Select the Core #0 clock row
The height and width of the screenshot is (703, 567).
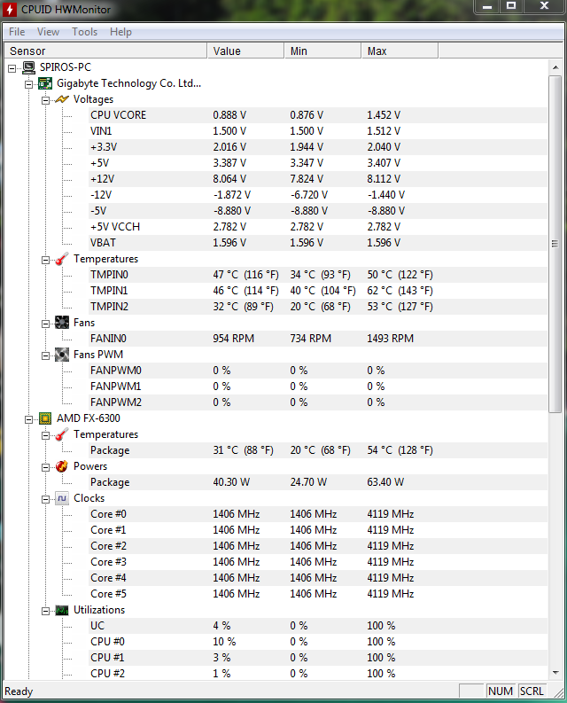click(x=318, y=514)
